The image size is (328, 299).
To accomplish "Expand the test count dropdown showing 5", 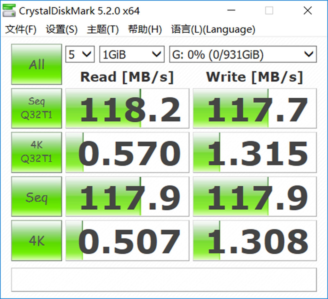I will pos(80,54).
